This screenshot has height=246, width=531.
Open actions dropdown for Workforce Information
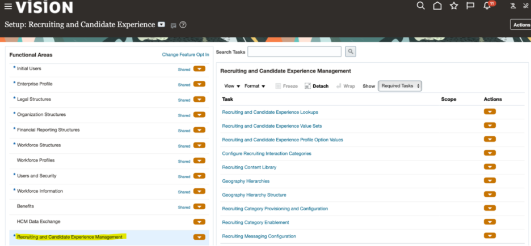coord(199,191)
